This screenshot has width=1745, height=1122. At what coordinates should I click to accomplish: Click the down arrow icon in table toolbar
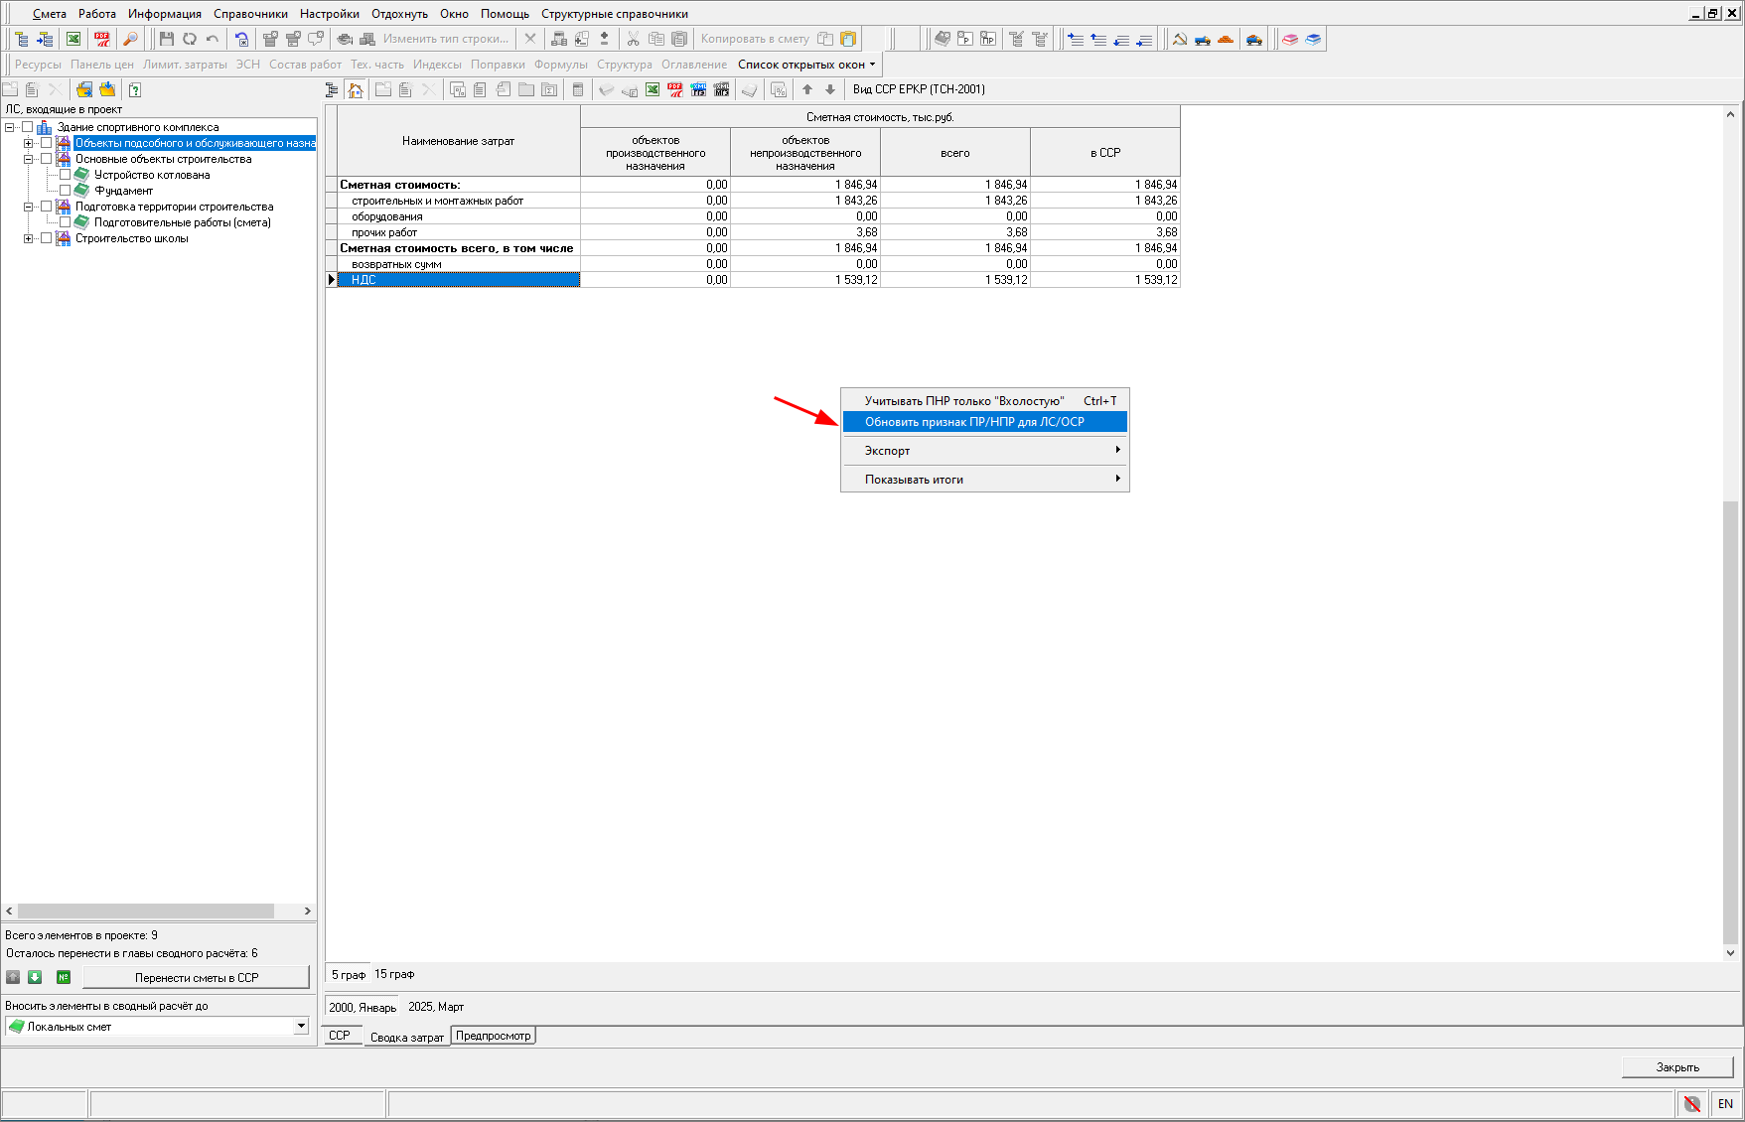pyautogui.click(x=830, y=89)
